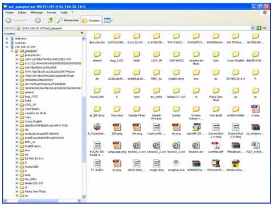This screenshot has height=204, width=272.
Task: Select the 196.png image file
Action: (x=137, y=129)
